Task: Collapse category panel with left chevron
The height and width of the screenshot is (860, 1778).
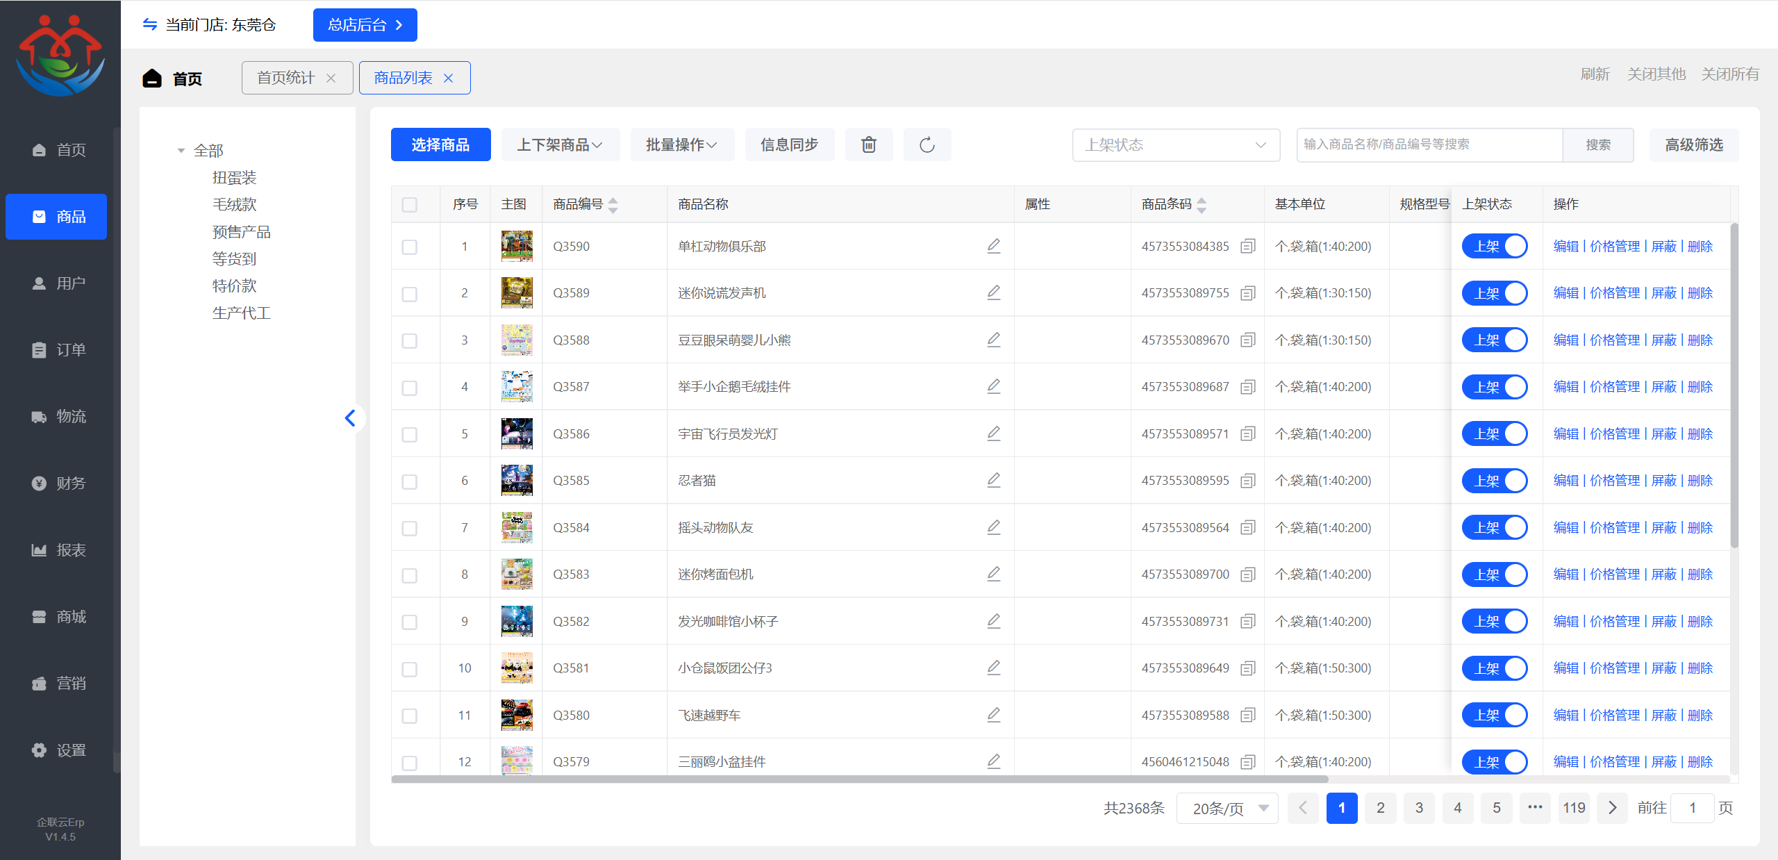Action: tap(351, 417)
